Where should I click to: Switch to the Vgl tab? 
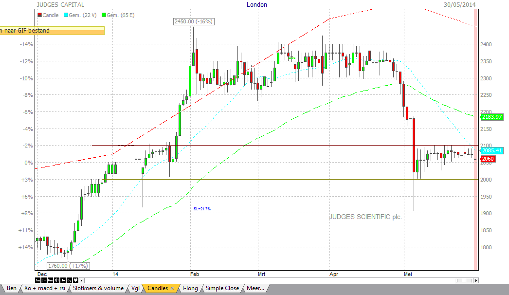point(135,288)
